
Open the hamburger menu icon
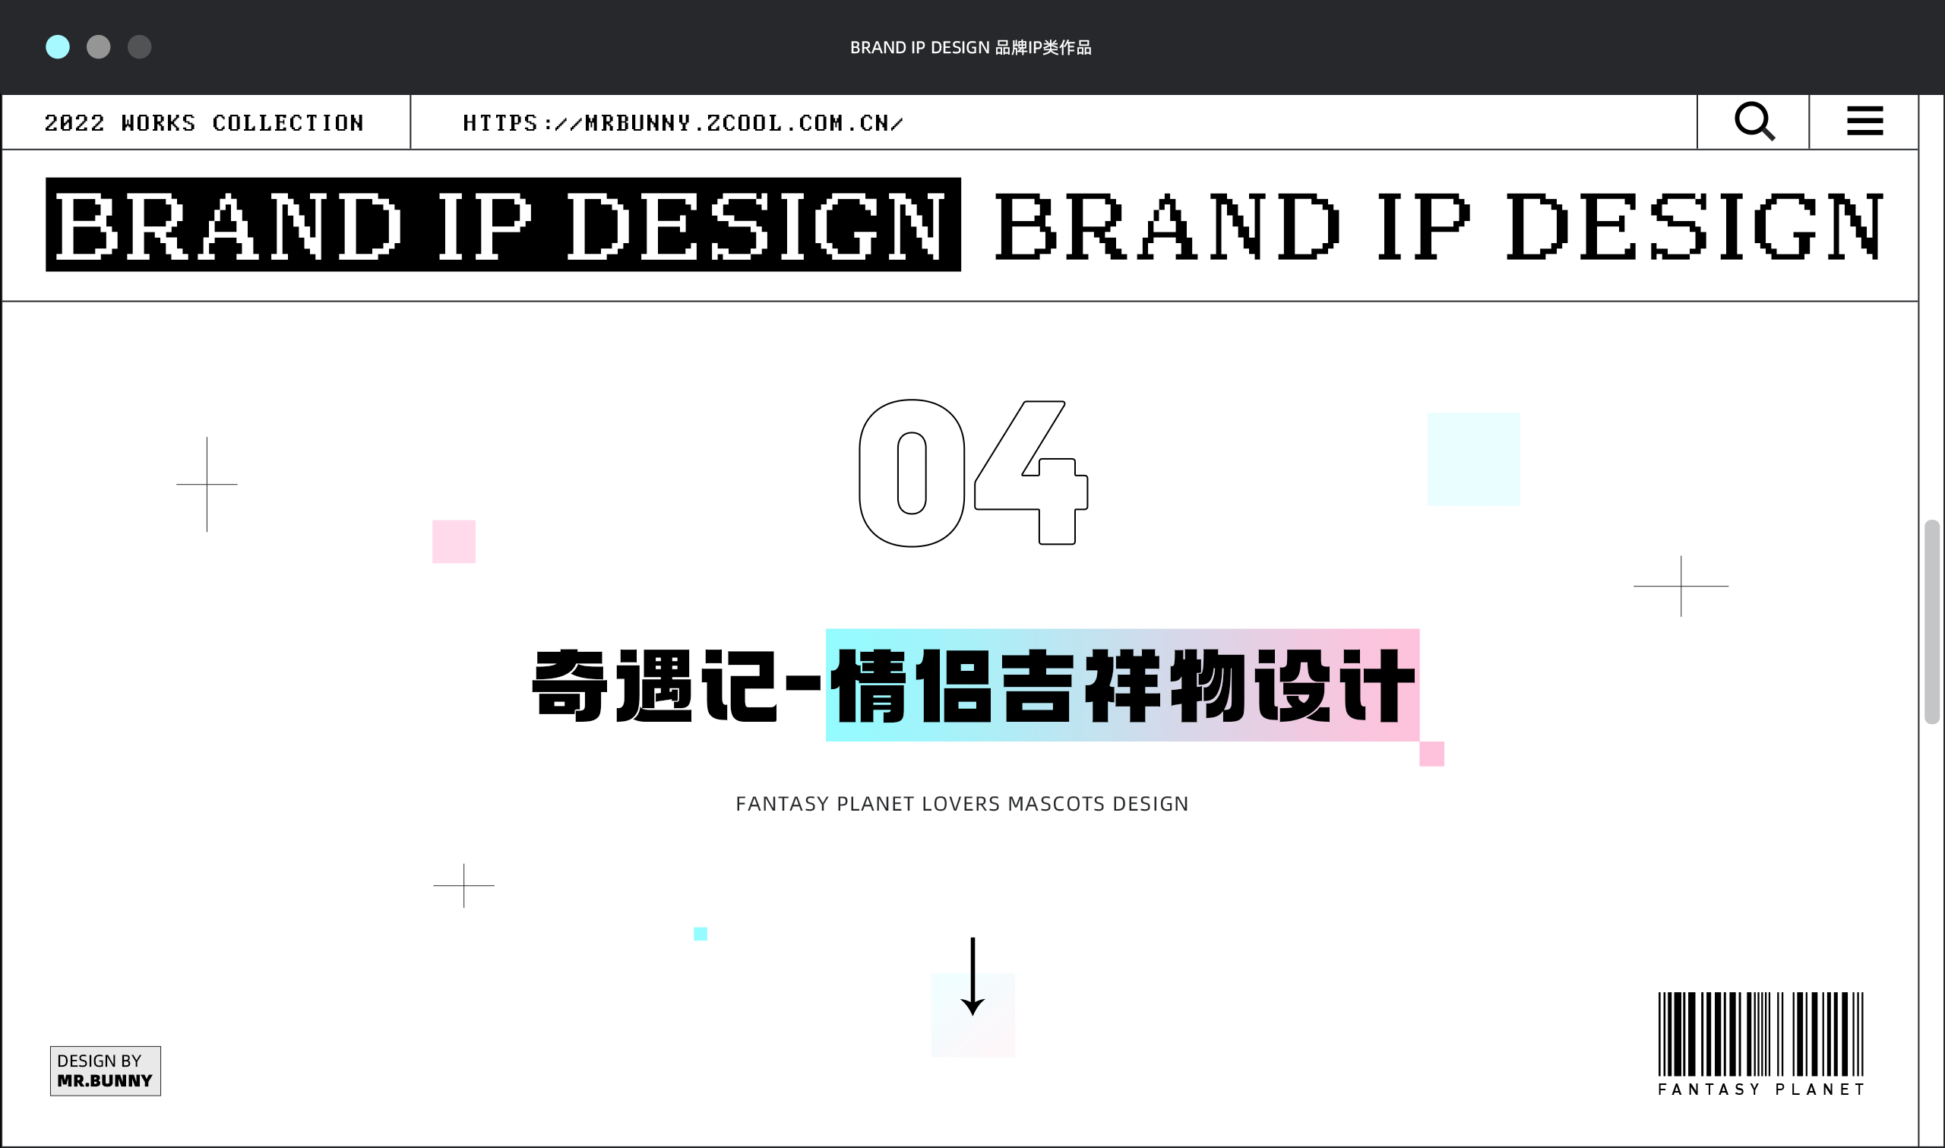[1864, 121]
